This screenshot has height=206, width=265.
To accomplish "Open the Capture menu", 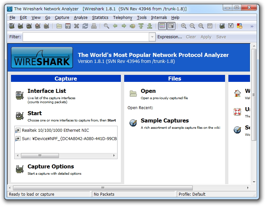I will [62, 18].
